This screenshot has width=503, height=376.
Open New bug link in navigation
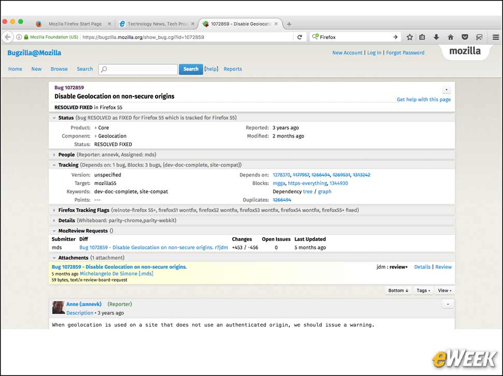click(x=36, y=69)
